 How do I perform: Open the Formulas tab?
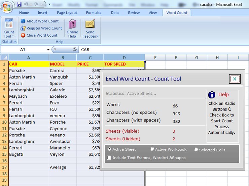94,13
